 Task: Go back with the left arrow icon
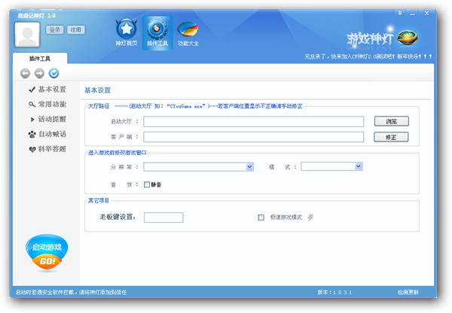(x=25, y=73)
